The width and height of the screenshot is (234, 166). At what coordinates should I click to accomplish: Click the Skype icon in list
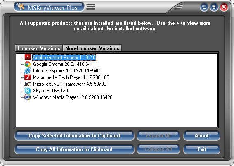pyautogui.click(x=28, y=91)
